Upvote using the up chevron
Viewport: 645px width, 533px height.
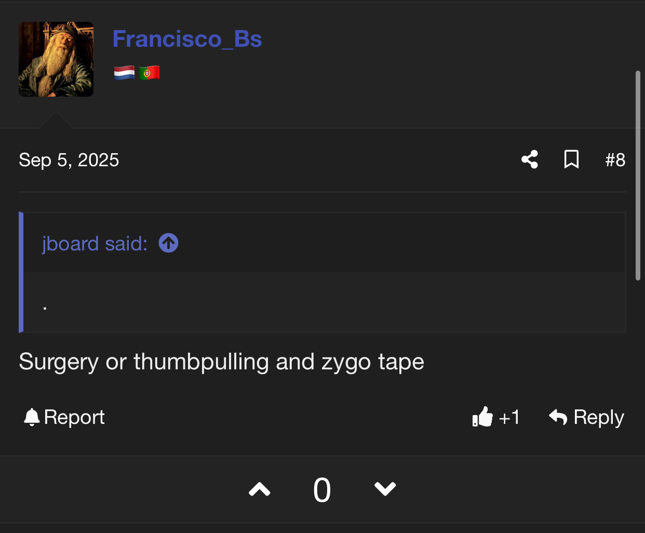[x=260, y=489]
